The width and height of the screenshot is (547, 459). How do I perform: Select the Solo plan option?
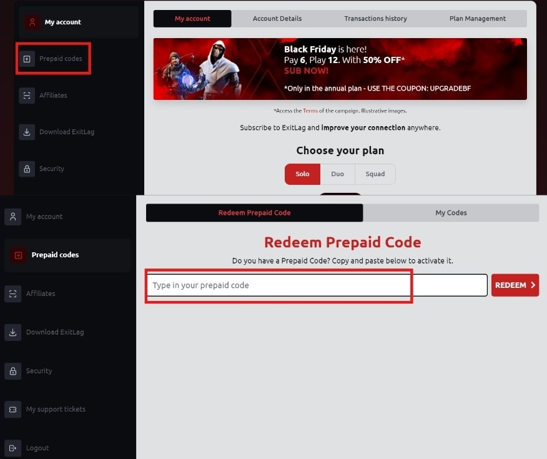click(302, 174)
